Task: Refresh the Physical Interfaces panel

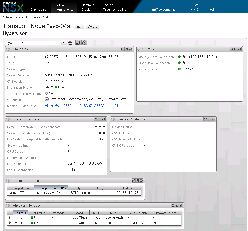Action: tap(181, 205)
